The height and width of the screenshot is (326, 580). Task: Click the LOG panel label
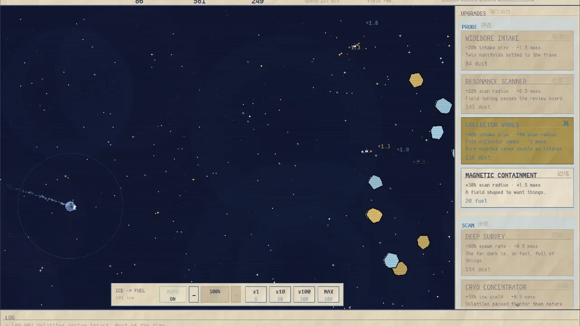pyautogui.click(x=10, y=317)
